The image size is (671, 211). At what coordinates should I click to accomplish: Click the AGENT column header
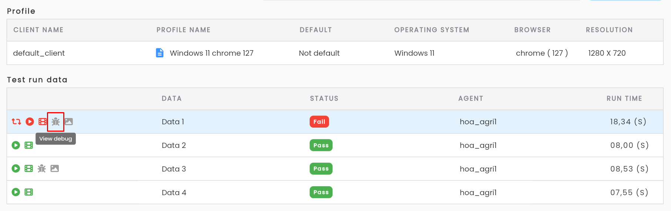(x=471, y=98)
